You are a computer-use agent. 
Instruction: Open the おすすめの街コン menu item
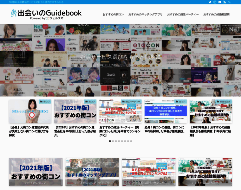click(x=113, y=15)
